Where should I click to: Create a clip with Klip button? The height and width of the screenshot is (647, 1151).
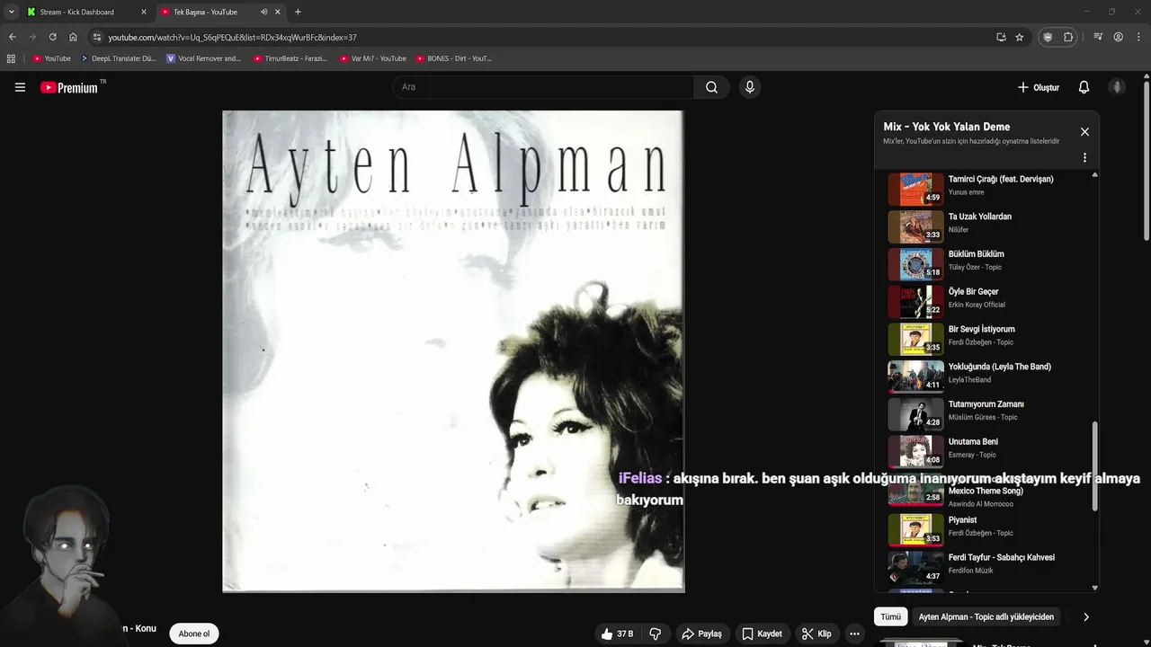tap(816, 634)
